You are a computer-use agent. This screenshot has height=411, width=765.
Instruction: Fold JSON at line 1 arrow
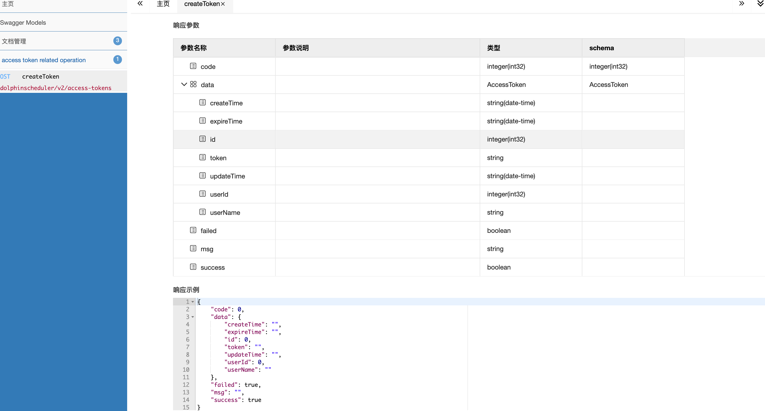(x=193, y=302)
